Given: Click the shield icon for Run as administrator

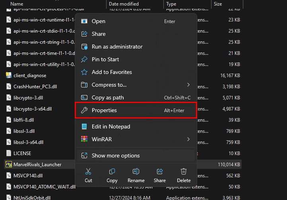Looking at the screenshot, I should [x=84, y=47].
